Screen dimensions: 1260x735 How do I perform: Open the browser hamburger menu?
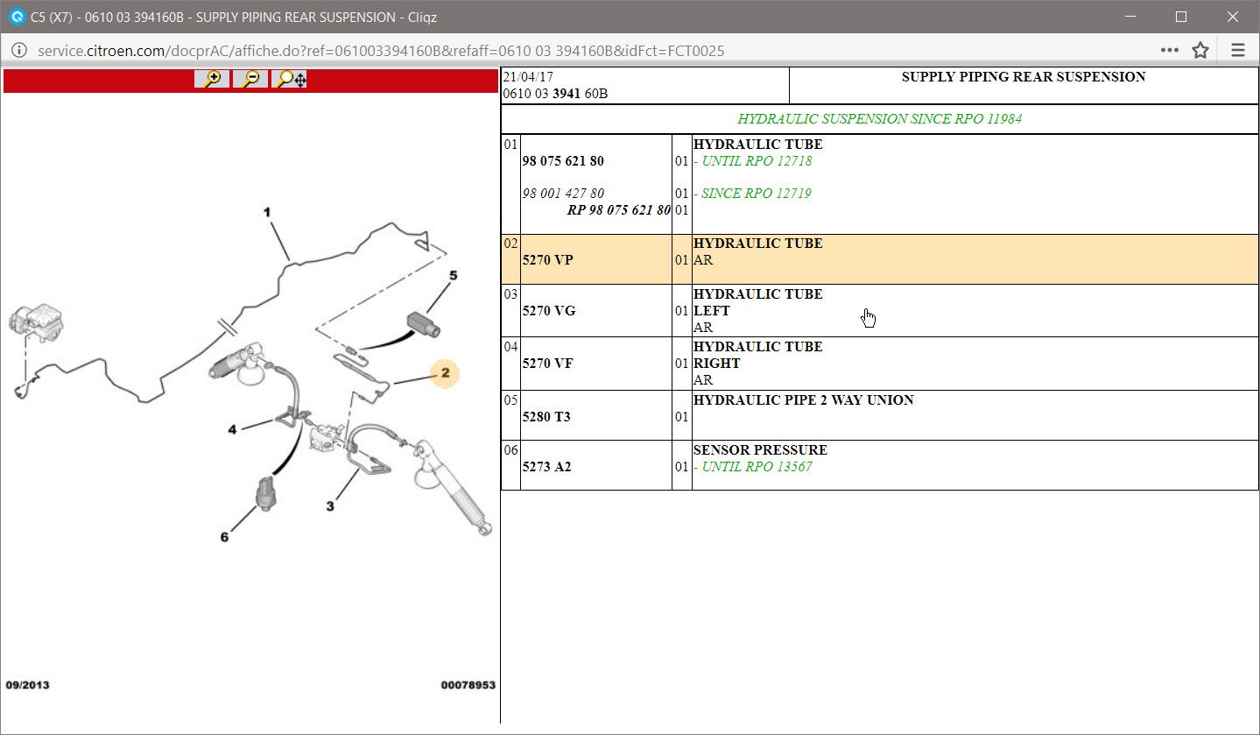pyautogui.click(x=1238, y=51)
